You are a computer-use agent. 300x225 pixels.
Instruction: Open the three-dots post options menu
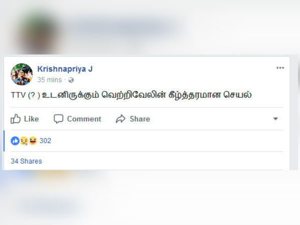[x=280, y=67]
